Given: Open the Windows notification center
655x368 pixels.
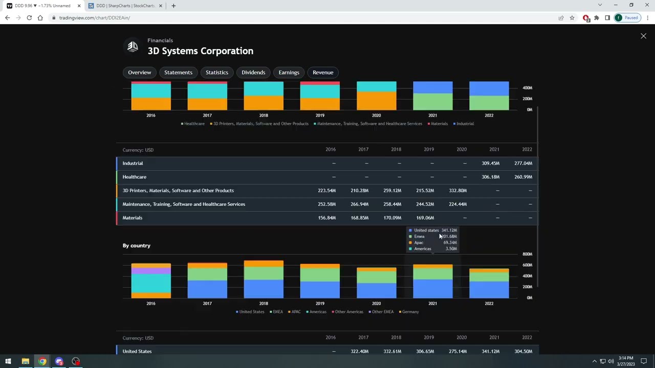Looking at the screenshot, I should [x=644, y=361].
